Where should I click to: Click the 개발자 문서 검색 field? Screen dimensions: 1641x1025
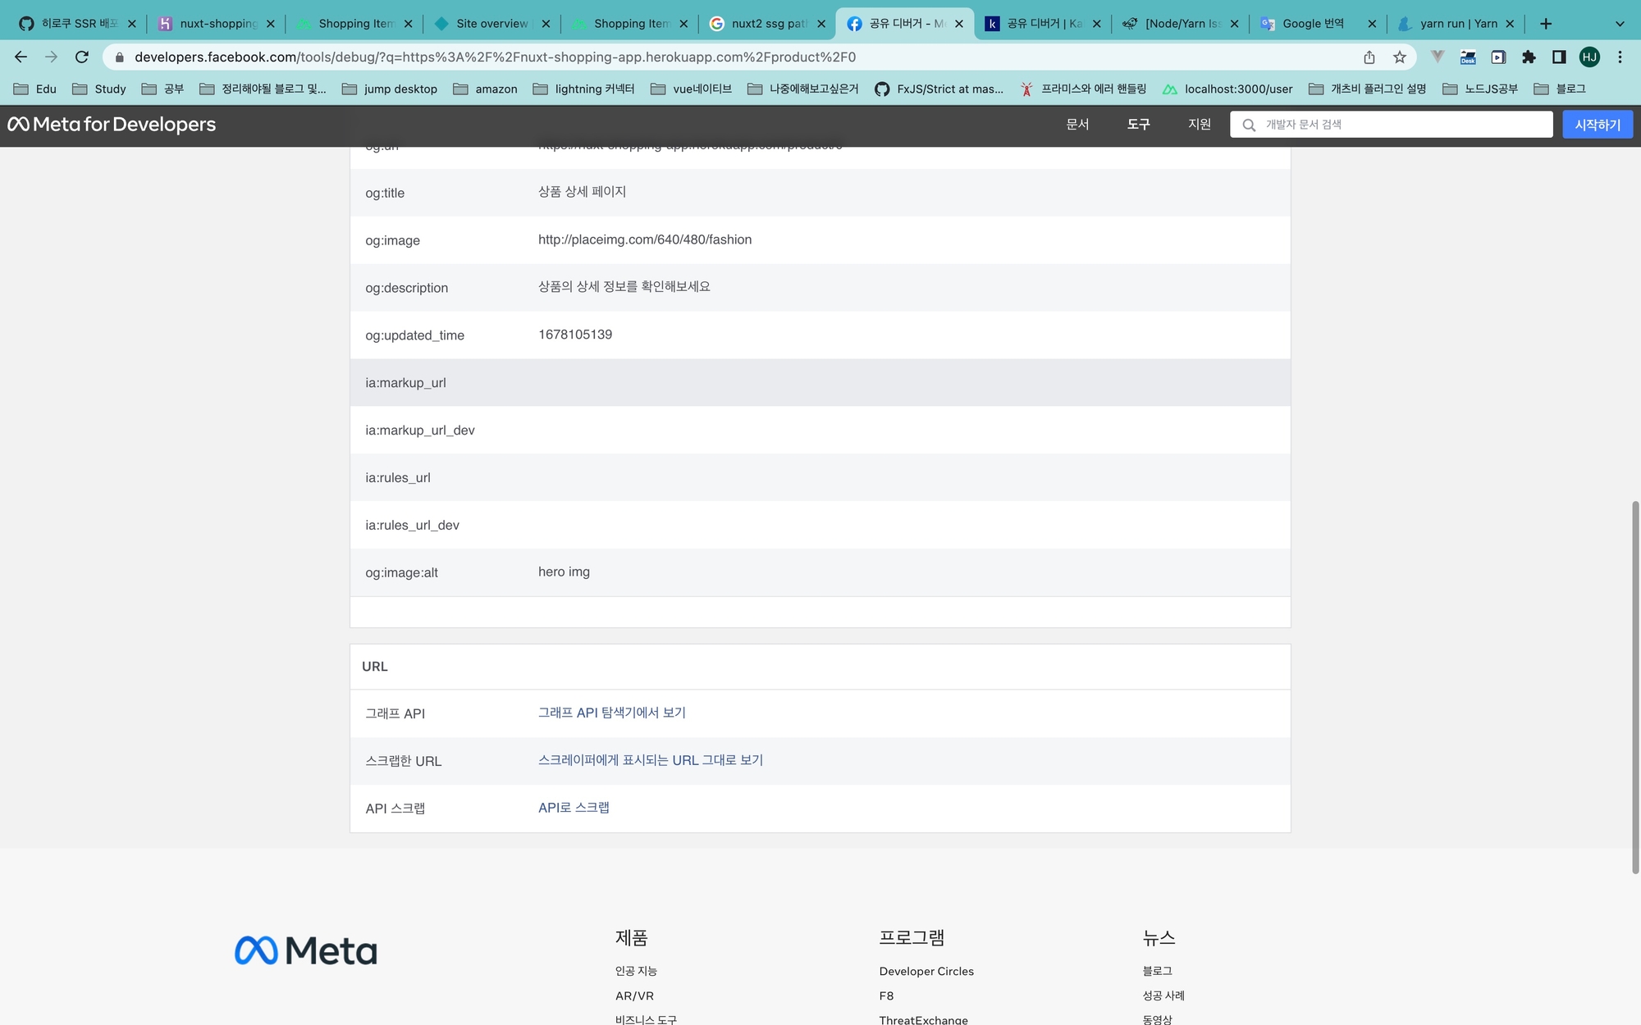tap(1392, 125)
